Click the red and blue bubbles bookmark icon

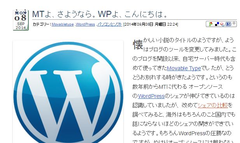click(222, 24)
